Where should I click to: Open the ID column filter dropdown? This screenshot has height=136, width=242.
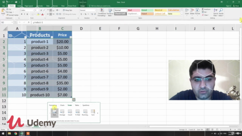pyautogui.click(x=25, y=37)
